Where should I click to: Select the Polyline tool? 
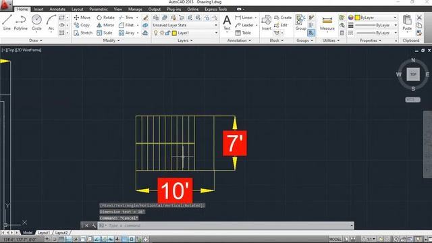pyautogui.click(x=21, y=22)
